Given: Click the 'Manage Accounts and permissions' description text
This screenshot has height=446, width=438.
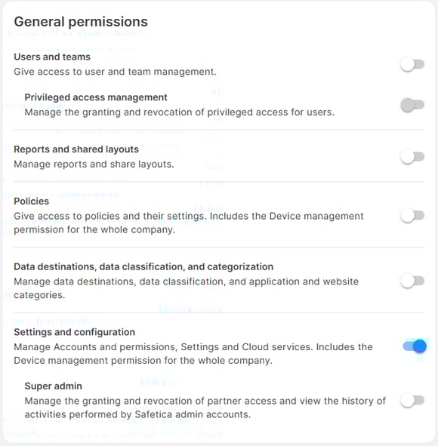Looking at the screenshot, I should point(193,354).
